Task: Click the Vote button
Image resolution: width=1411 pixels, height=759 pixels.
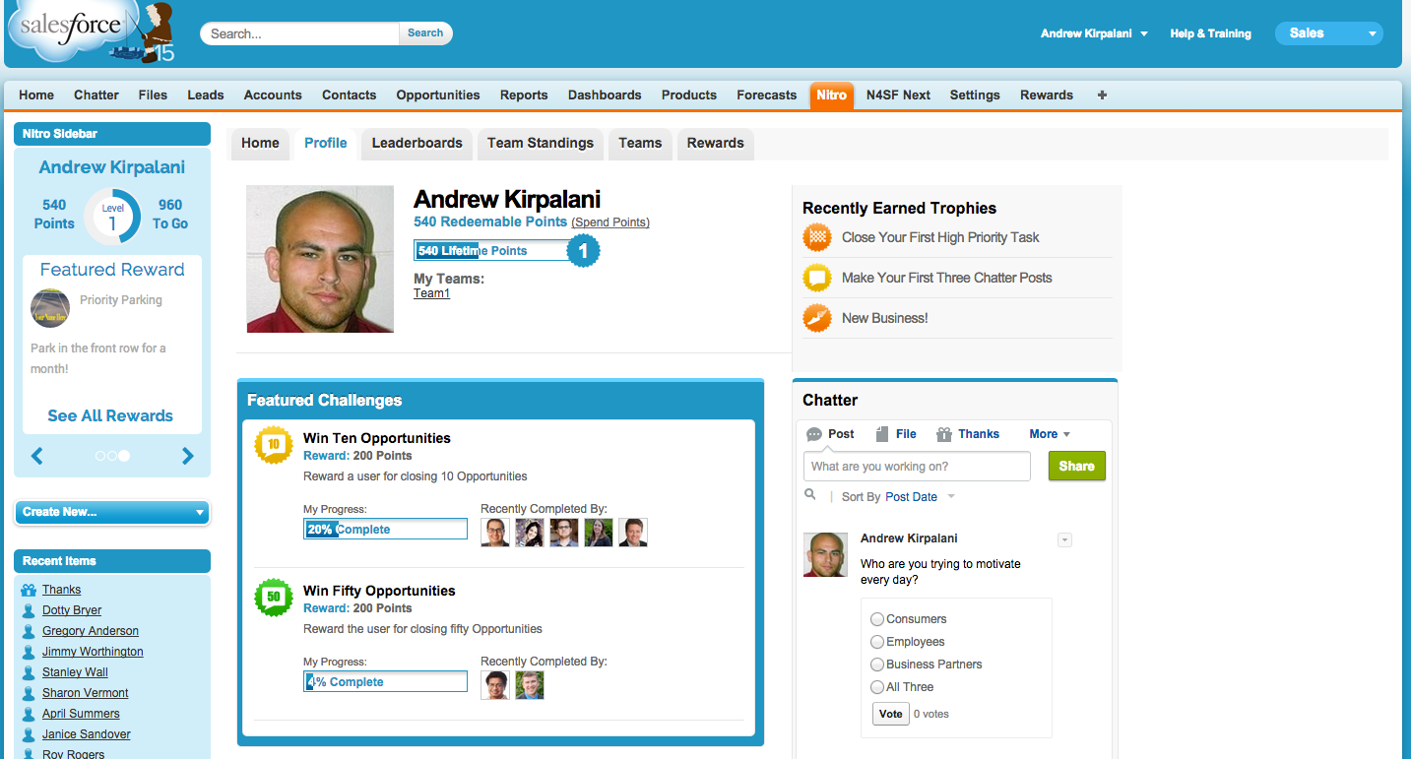Action: point(890,714)
